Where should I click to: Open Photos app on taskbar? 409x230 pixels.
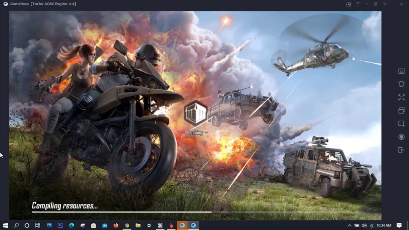pos(49,225)
